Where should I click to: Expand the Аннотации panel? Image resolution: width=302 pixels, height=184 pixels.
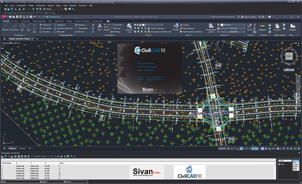pos(110,35)
